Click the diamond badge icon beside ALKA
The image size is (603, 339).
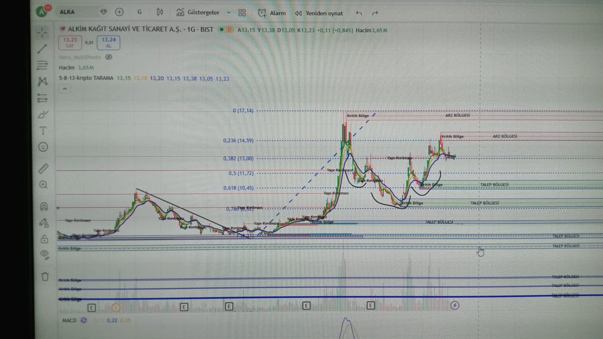pyautogui.click(x=104, y=12)
